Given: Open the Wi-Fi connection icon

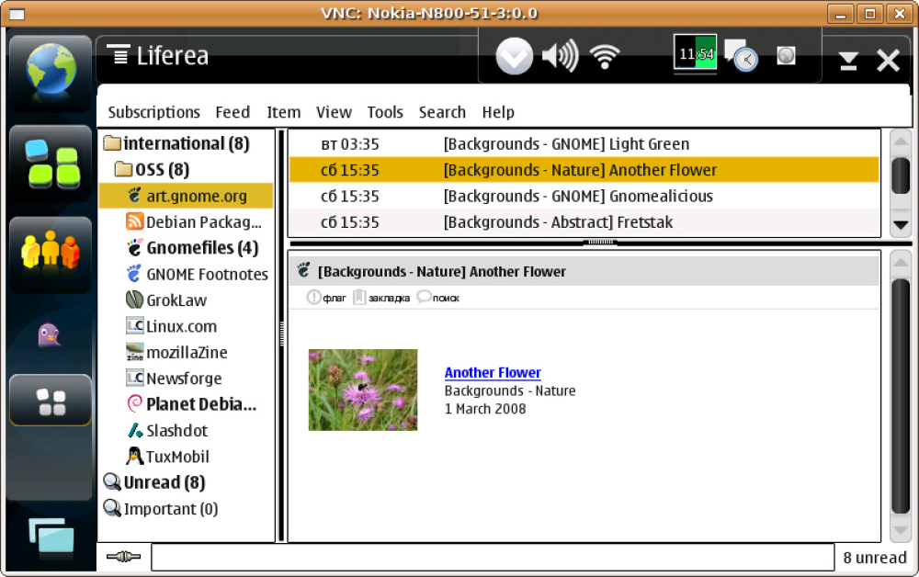Looking at the screenshot, I should pos(605,57).
